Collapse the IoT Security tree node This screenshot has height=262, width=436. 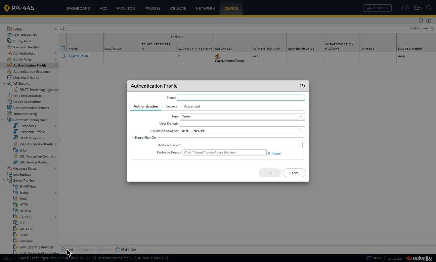point(4,84)
